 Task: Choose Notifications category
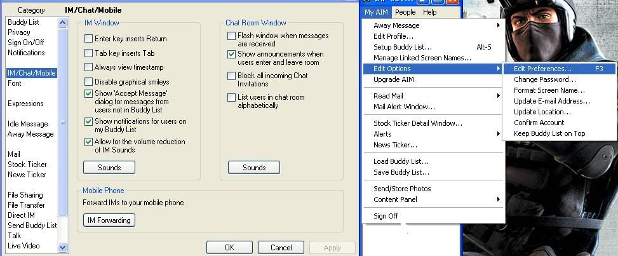coord(26,53)
